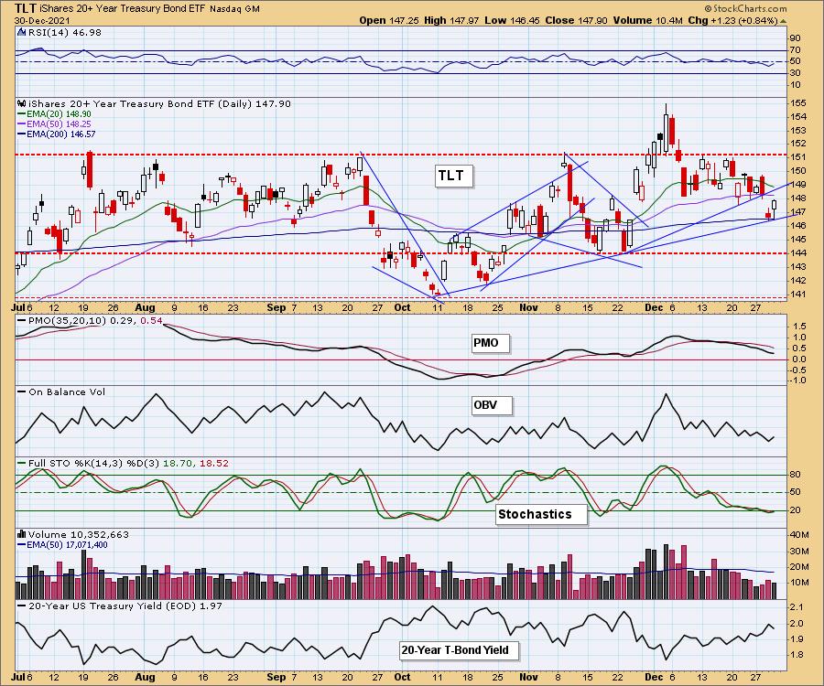Screen dimensions: 824x686
Task: Click the PMO annotation box
Action: click(x=490, y=343)
